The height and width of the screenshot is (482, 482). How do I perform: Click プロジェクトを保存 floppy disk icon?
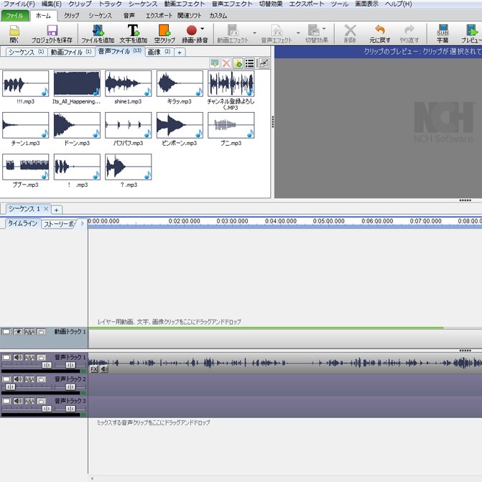[52, 31]
